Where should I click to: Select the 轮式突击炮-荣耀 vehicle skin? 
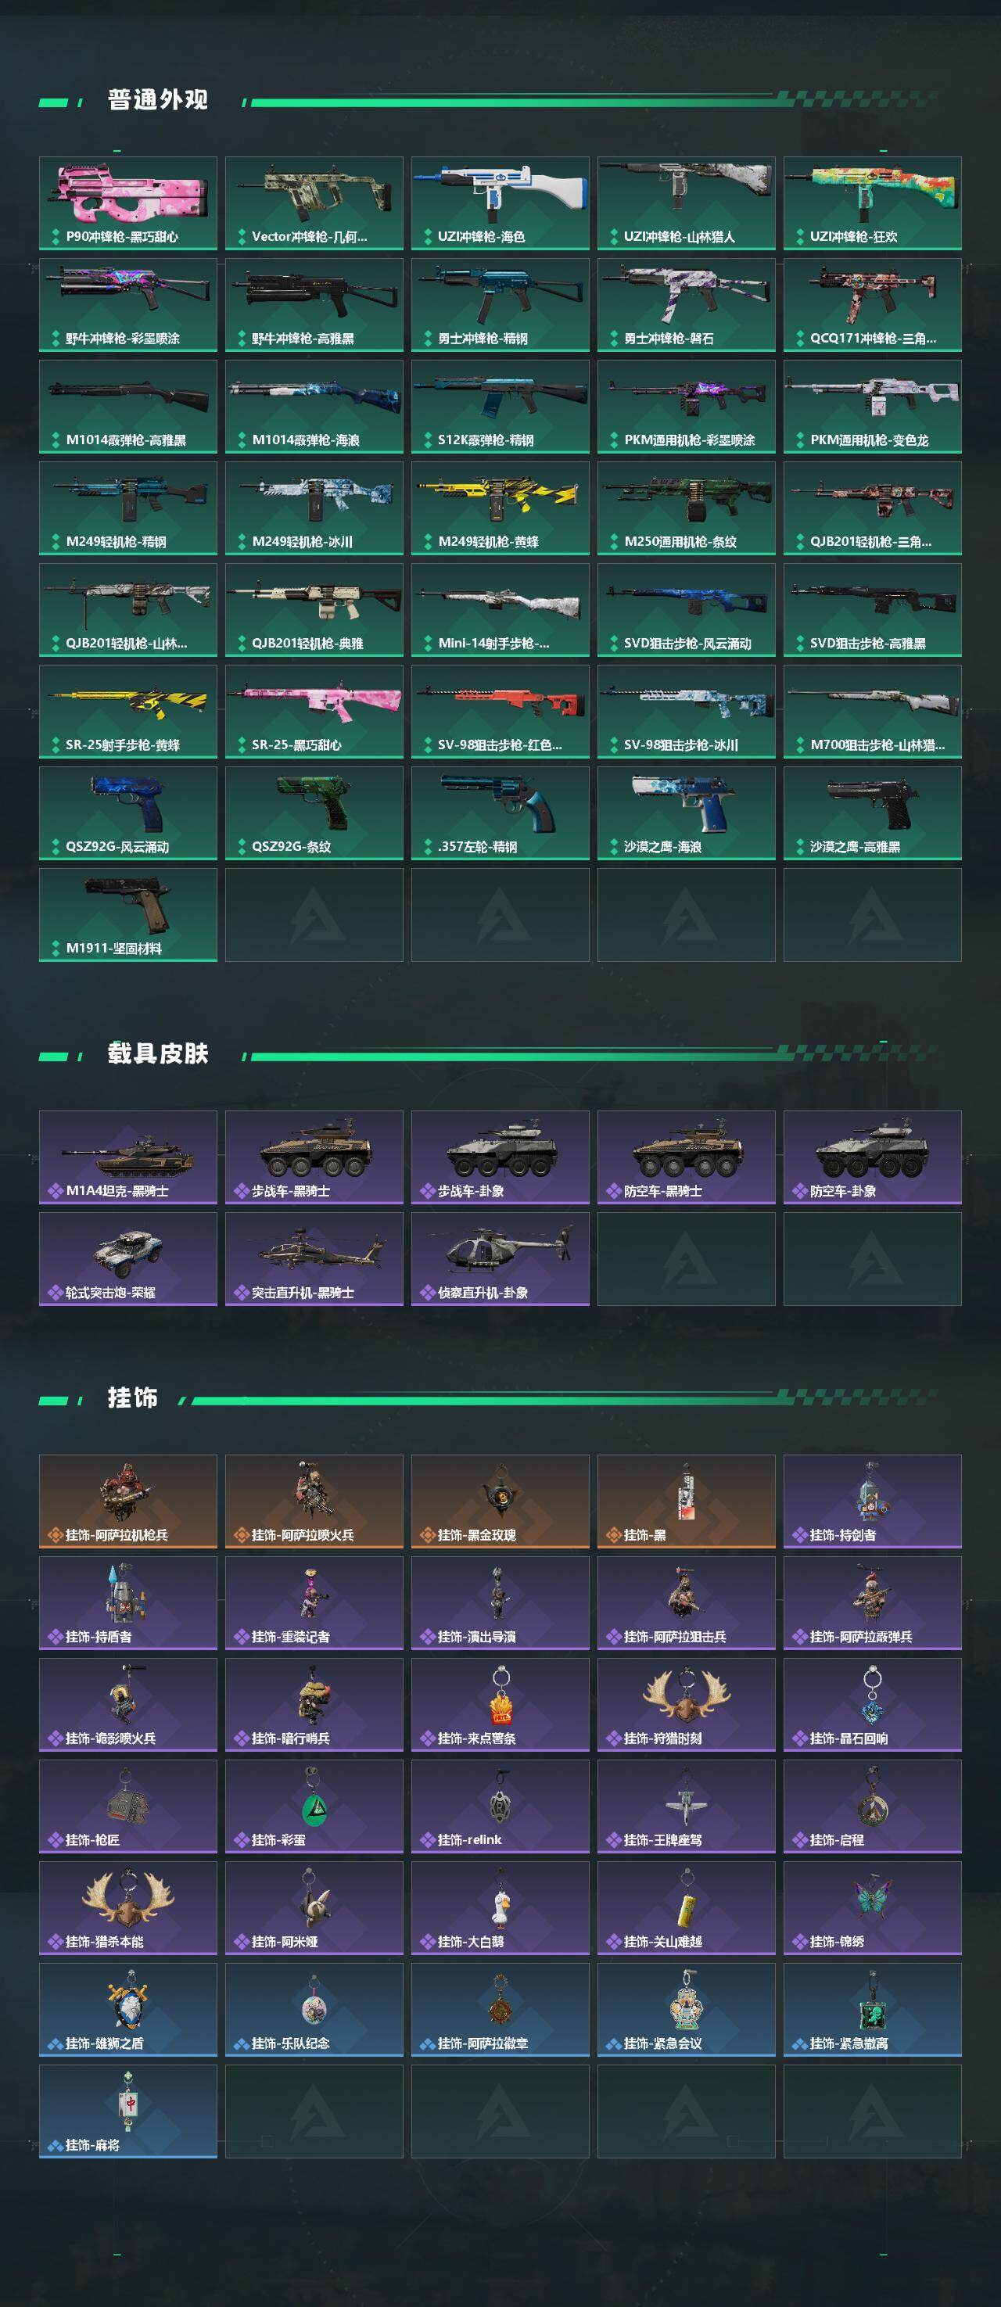point(128,1259)
